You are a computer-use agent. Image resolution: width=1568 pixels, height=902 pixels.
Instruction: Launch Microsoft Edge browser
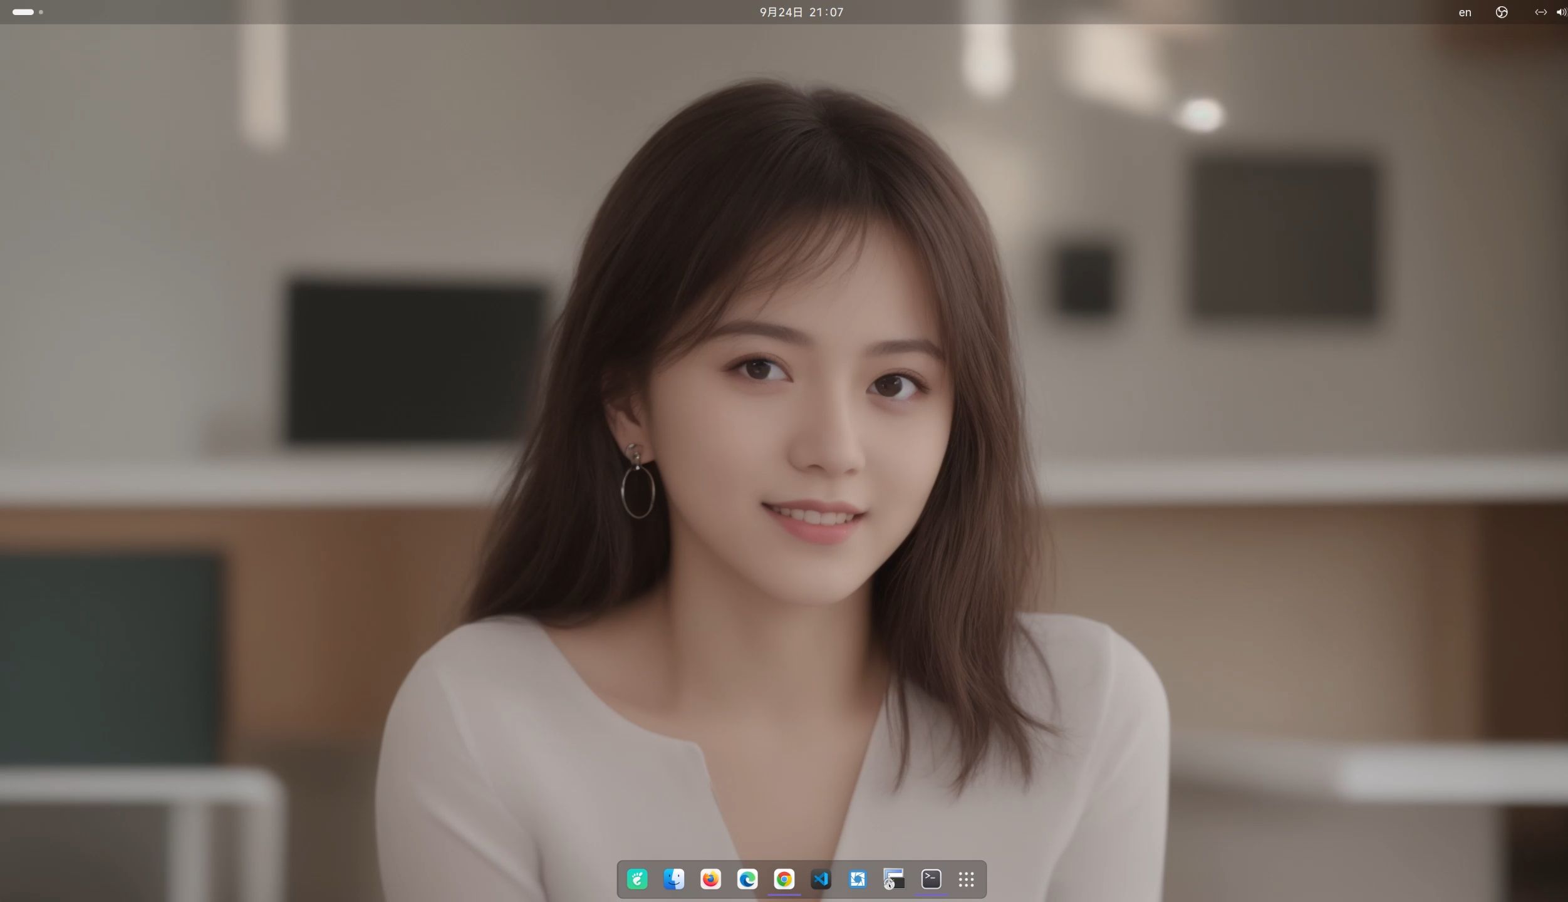(x=747, y=879)
